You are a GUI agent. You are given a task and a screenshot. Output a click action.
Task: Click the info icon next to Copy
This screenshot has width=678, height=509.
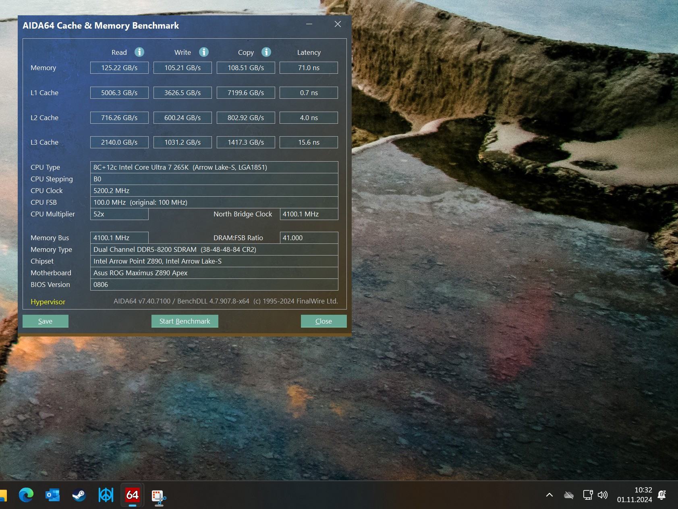point(266,52)
